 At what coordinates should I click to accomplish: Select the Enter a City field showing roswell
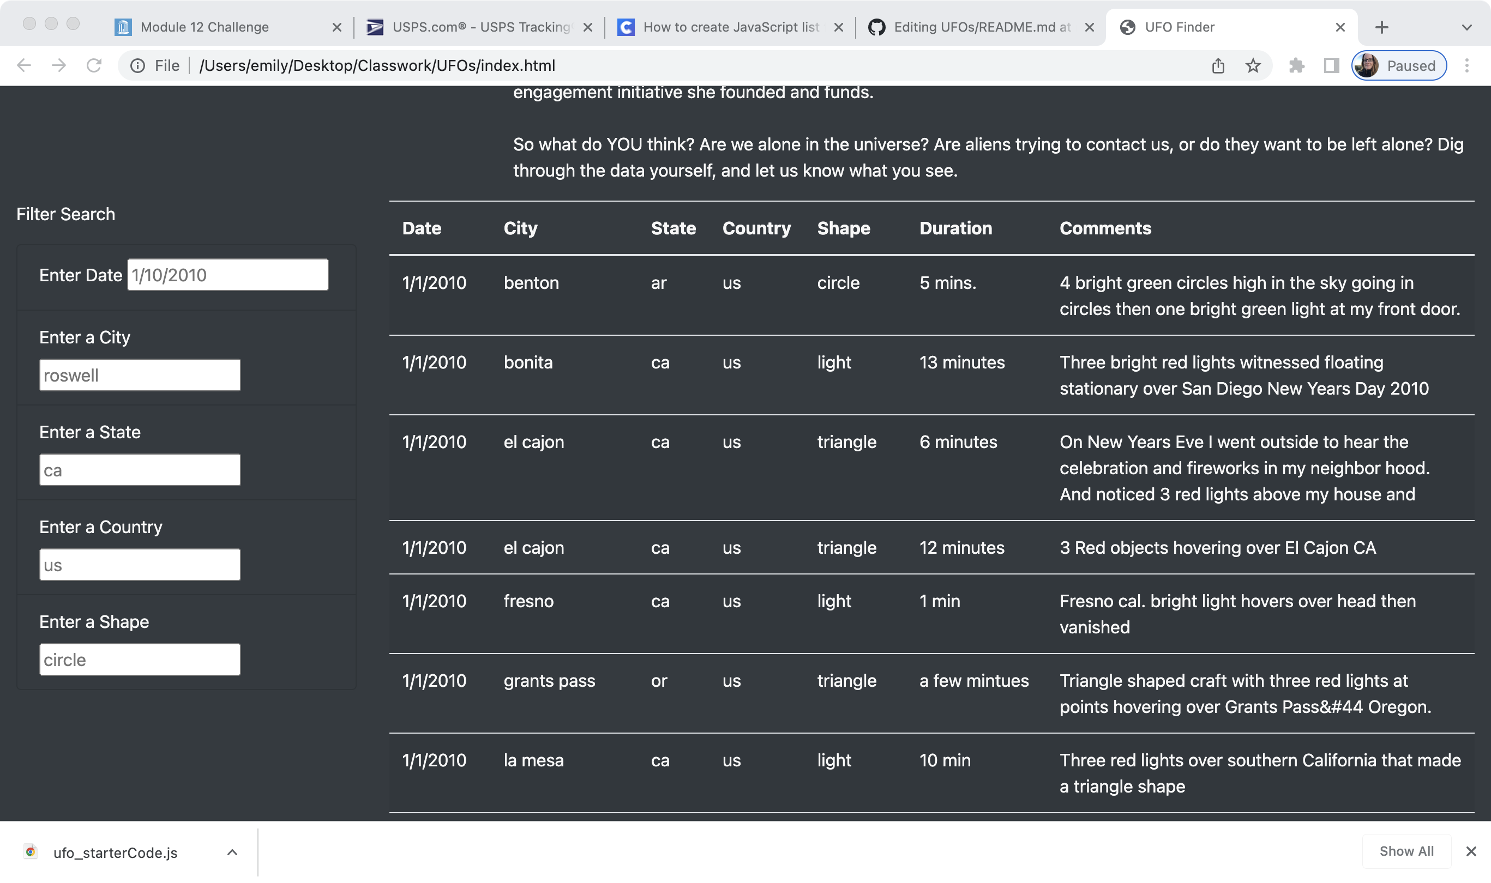(139, 375)
